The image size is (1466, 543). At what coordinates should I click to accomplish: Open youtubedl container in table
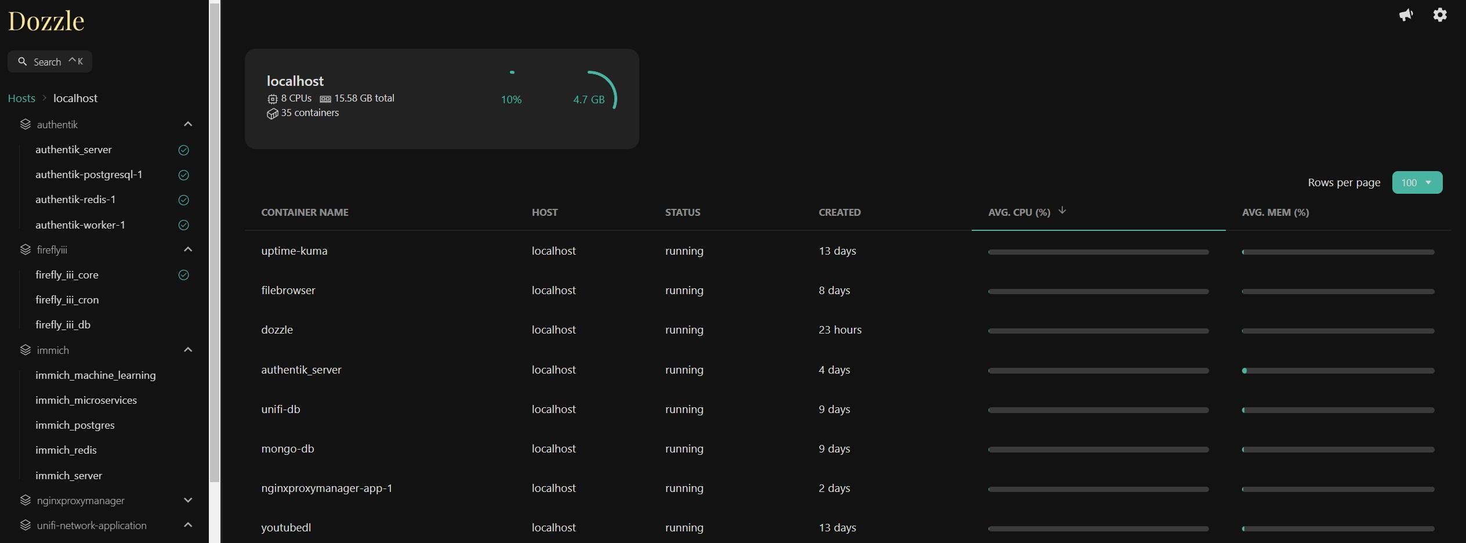(286, 527)
